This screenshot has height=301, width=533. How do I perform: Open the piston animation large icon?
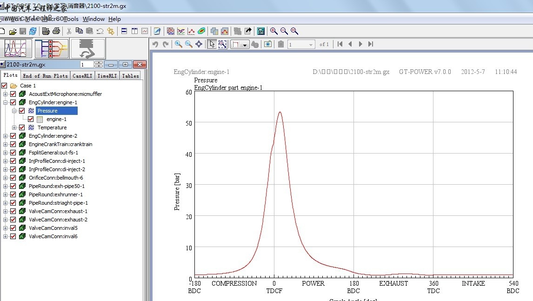[88, 48]
